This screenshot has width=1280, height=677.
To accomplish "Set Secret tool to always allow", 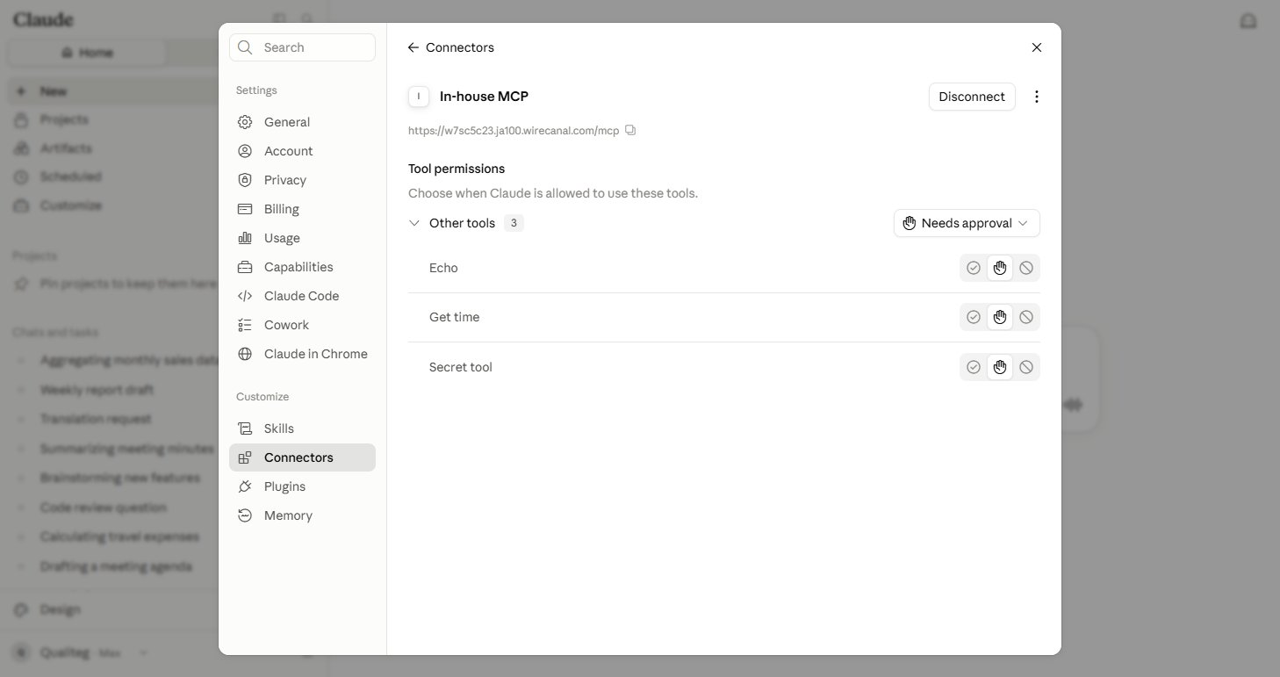I will [973, 367].
